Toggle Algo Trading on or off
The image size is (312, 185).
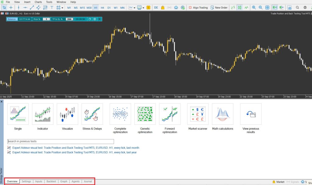(198, 8)
